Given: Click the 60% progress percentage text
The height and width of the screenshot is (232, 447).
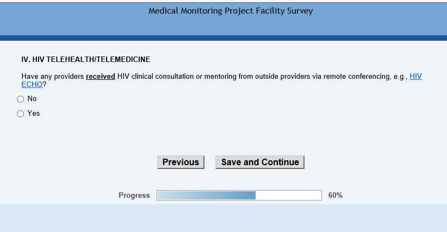Looking at the screenshot, I should click(x=336, y=196).
